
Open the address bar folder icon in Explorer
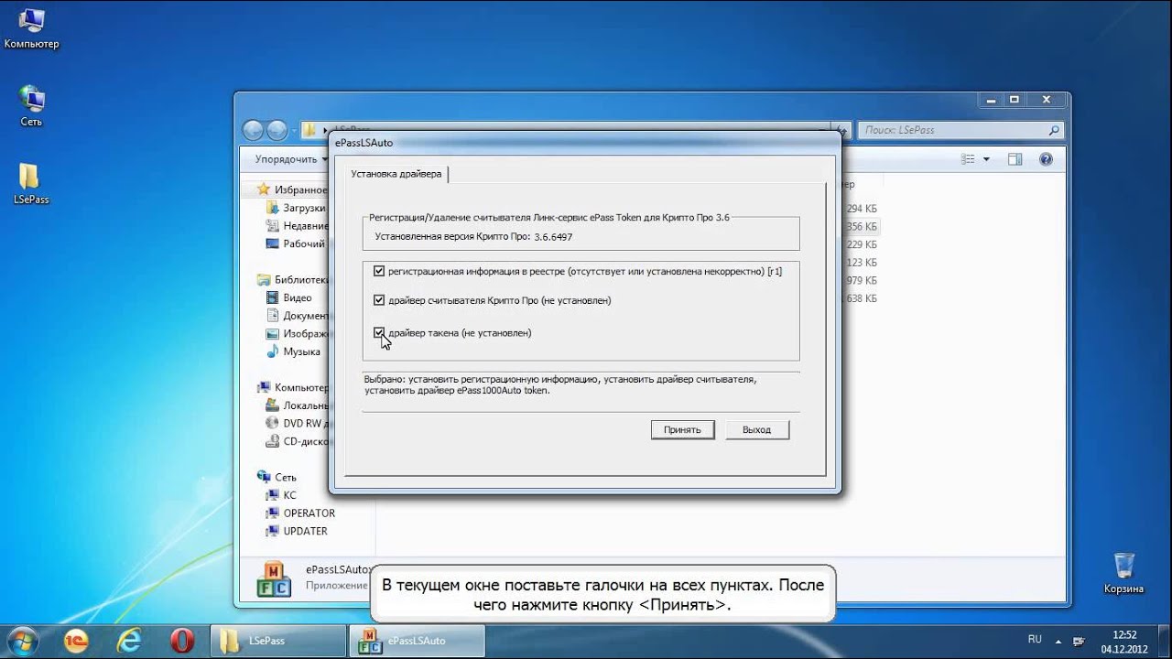point(309,130)
